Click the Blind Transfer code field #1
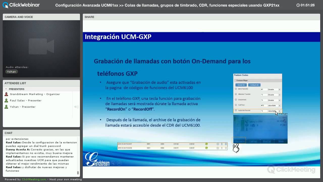This screenshot has height=182, width=323. pyautogui.click(x=264, y=89)
